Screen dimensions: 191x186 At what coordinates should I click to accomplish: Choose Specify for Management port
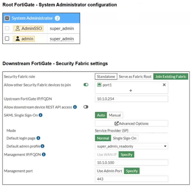(x=132, y=171)
